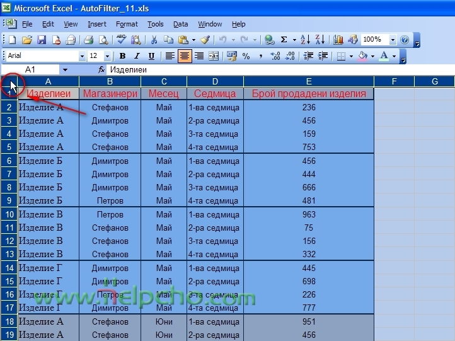
Task: Run the Spelling check icon
Action: click(x=121, y=40)
